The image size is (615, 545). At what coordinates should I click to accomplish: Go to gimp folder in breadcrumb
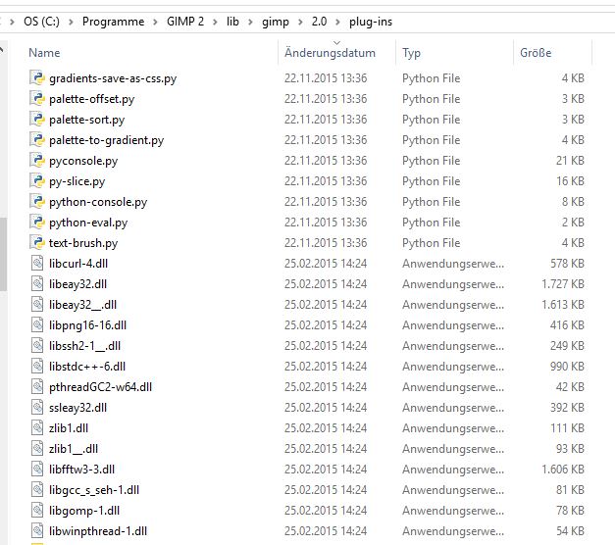276,22
